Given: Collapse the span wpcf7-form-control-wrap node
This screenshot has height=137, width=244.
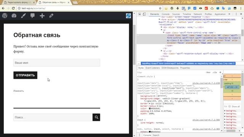Looking at the screenshot, I should click(x=164, y=33).
